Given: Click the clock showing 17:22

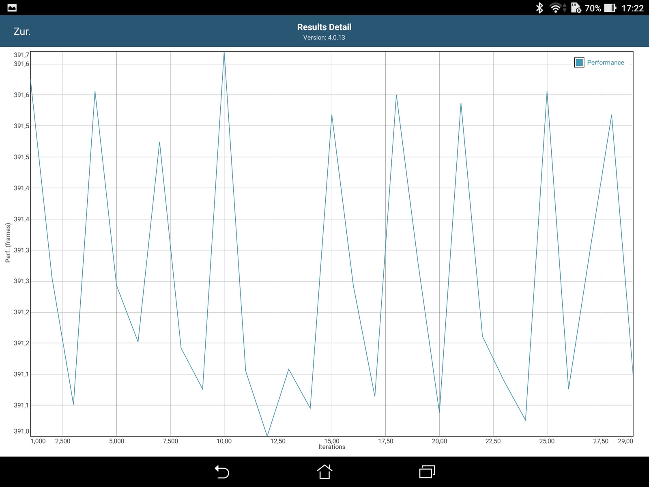Looking at the screenshot, I should pyautogui.click(x=632, y=8).
